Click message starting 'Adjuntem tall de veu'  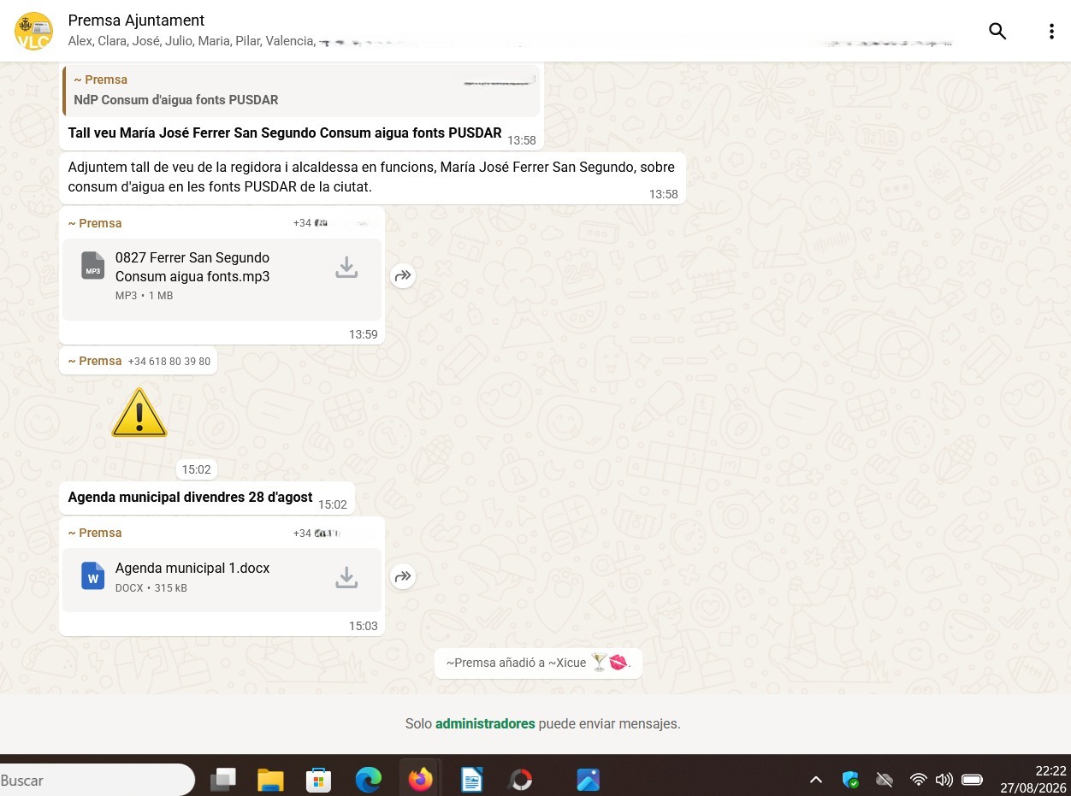(372, 177)
